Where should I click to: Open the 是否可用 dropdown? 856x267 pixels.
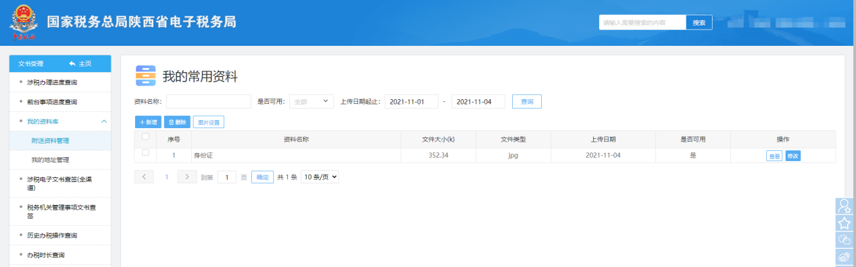point(311,101)
